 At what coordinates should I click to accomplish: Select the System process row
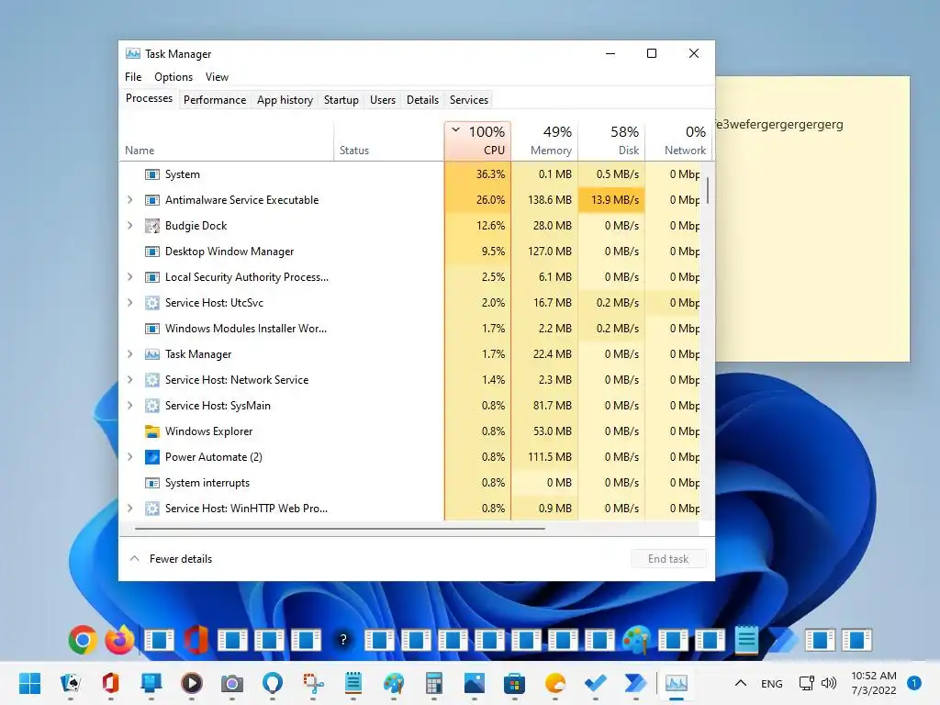click(410, 174)
